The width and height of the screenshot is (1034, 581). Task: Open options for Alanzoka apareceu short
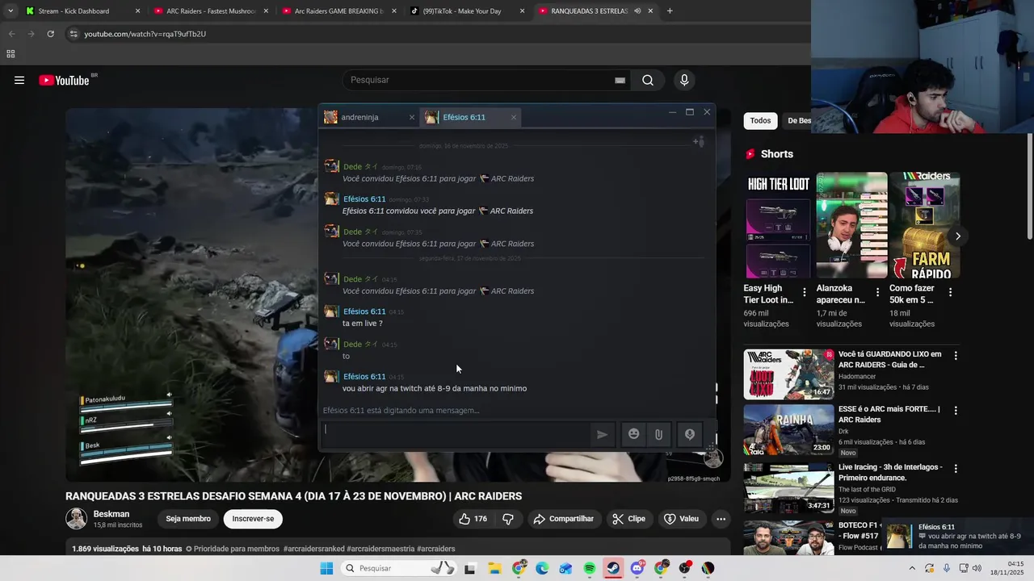[x=877, y=292]
